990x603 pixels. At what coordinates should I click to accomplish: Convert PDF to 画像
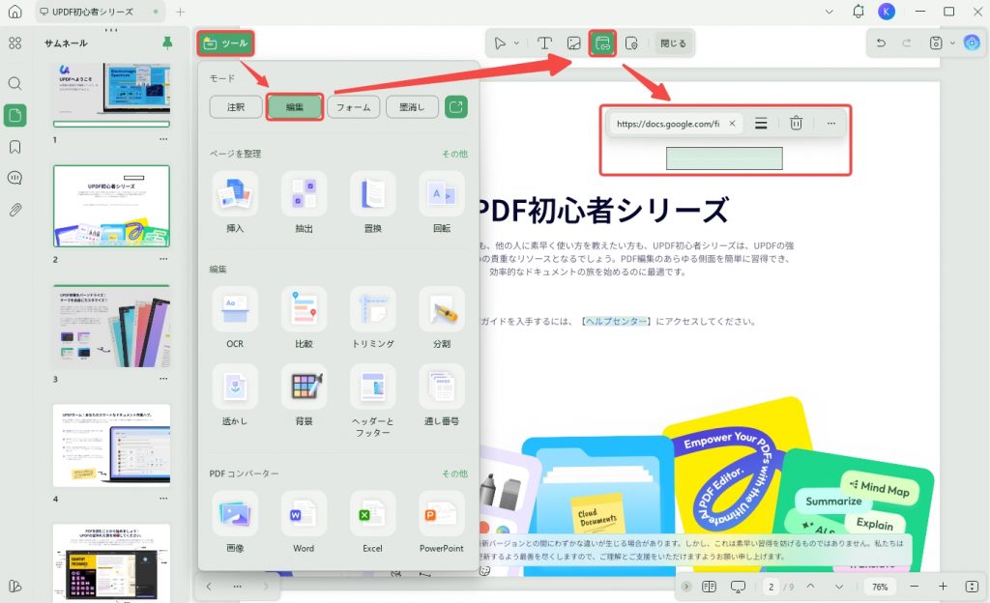coord(235,522)
